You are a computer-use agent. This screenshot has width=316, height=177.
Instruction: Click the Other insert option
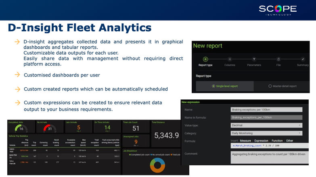(x=289, y=141)
